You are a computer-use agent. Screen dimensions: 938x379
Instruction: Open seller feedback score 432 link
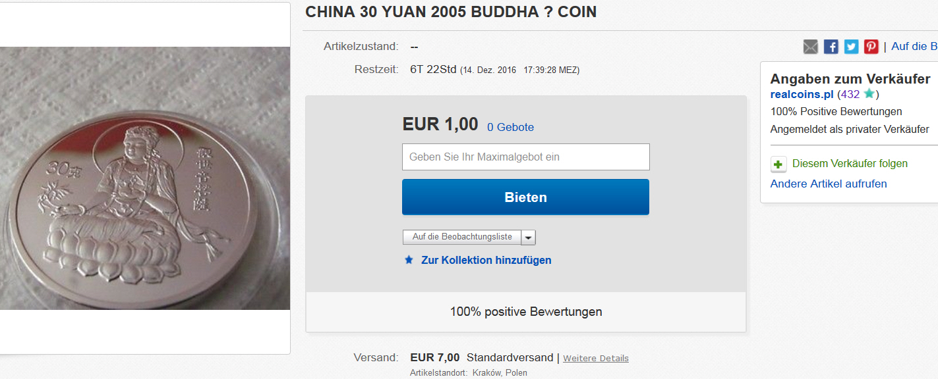(x=850, y=94)
